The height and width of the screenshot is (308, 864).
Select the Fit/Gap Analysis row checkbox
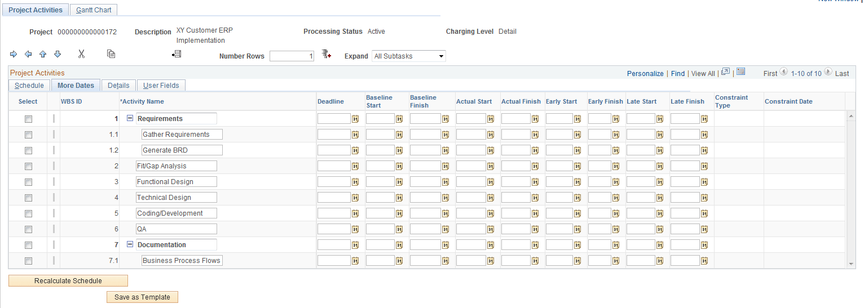28,166
